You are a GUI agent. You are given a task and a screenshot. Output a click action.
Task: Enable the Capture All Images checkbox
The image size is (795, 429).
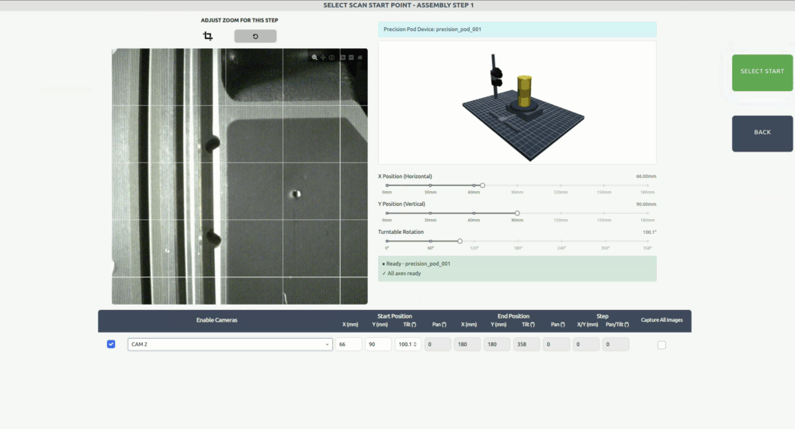click(661, 345)
